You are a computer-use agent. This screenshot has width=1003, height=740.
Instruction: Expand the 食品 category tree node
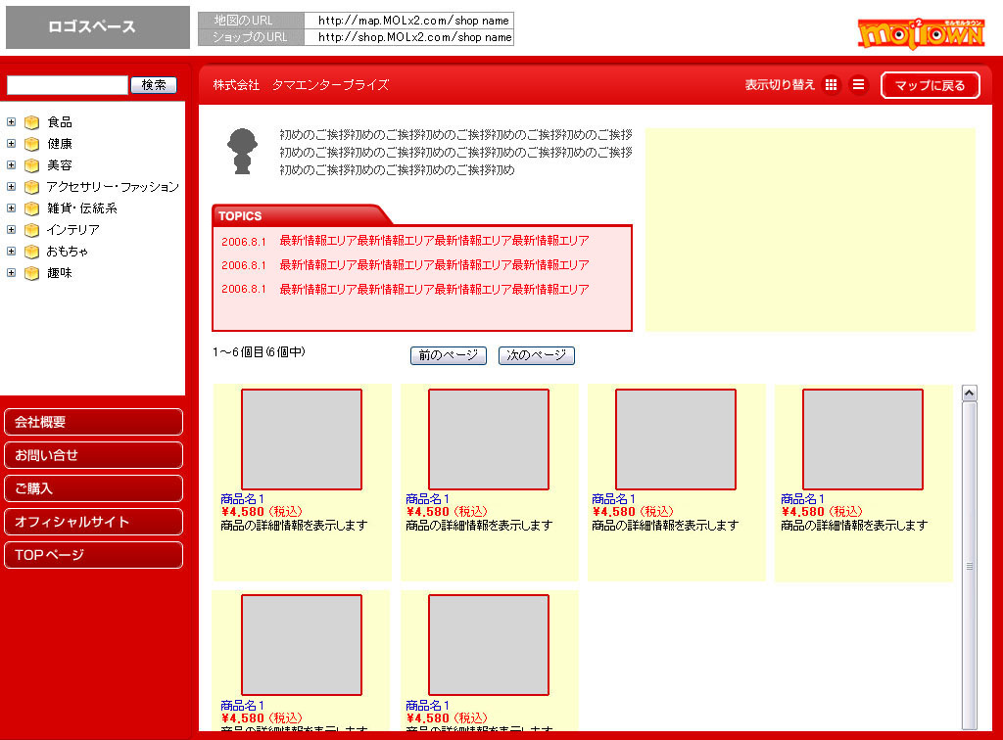pyautogui.click(x=11, y=121)
